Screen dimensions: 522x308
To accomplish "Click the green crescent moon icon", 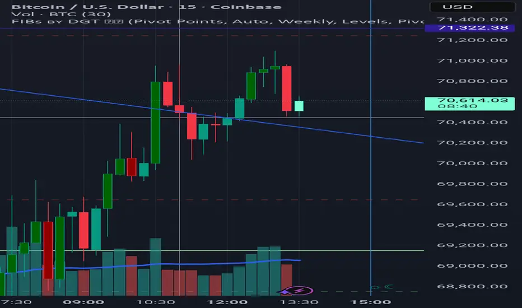I will coord(389,287).
